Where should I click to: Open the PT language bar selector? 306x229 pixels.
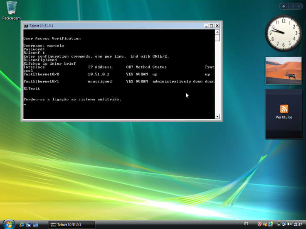[x=246, y=224]
